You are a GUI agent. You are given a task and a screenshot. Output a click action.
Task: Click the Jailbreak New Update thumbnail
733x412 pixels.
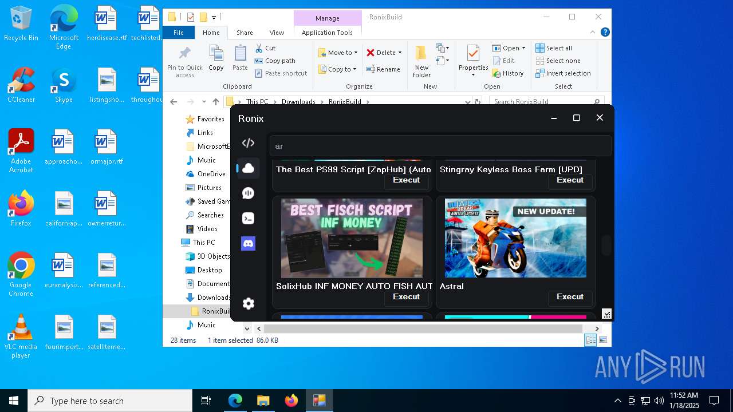[x=515, y=238]
